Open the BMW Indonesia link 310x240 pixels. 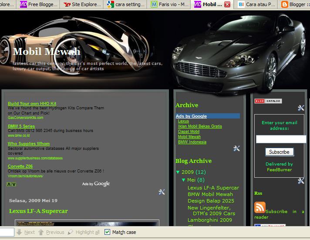point(192,142)
